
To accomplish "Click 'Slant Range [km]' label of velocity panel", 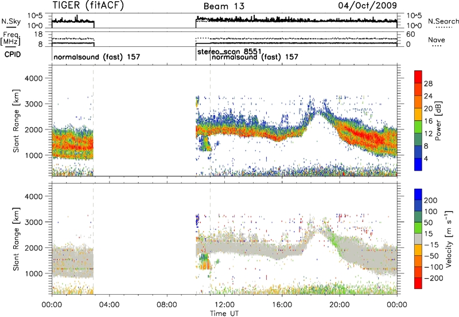I will (16, 239).
